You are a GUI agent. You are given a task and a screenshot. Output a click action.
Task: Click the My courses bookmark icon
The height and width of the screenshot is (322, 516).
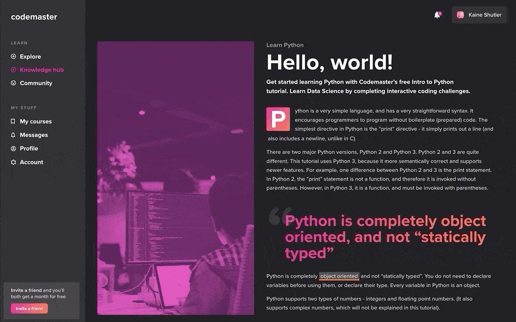pyautogui.click(x=14, y=121)
